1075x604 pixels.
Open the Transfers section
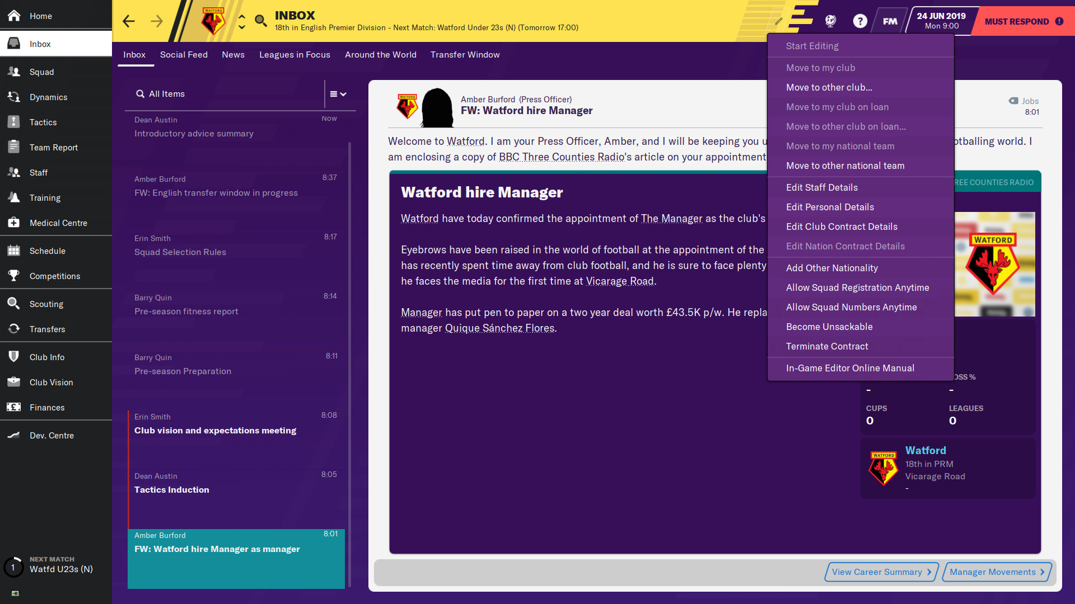pos(46,329)
